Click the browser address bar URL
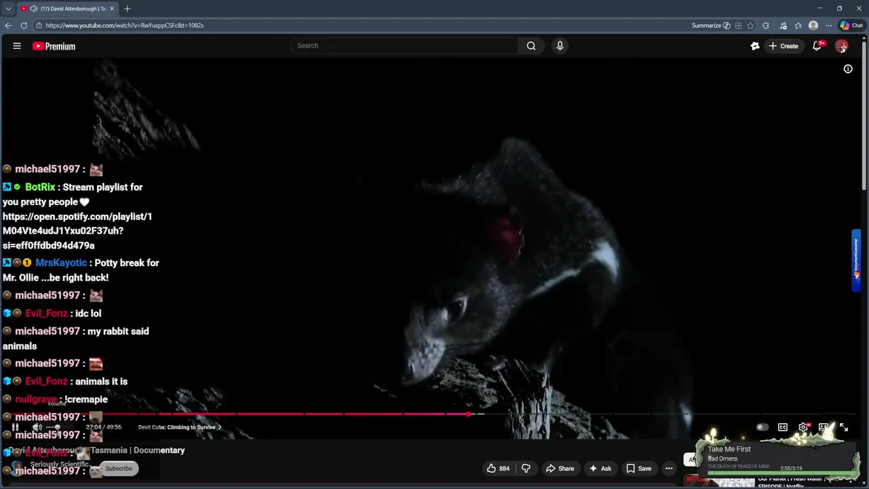 click(125, 25)
